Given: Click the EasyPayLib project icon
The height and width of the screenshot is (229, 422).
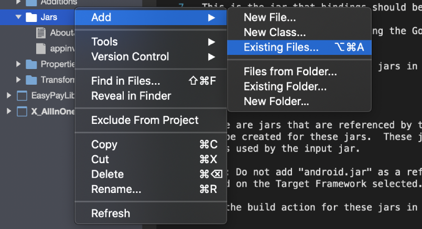Looking at the screenshot, I should pyautogui.click(x=22, y=96).
